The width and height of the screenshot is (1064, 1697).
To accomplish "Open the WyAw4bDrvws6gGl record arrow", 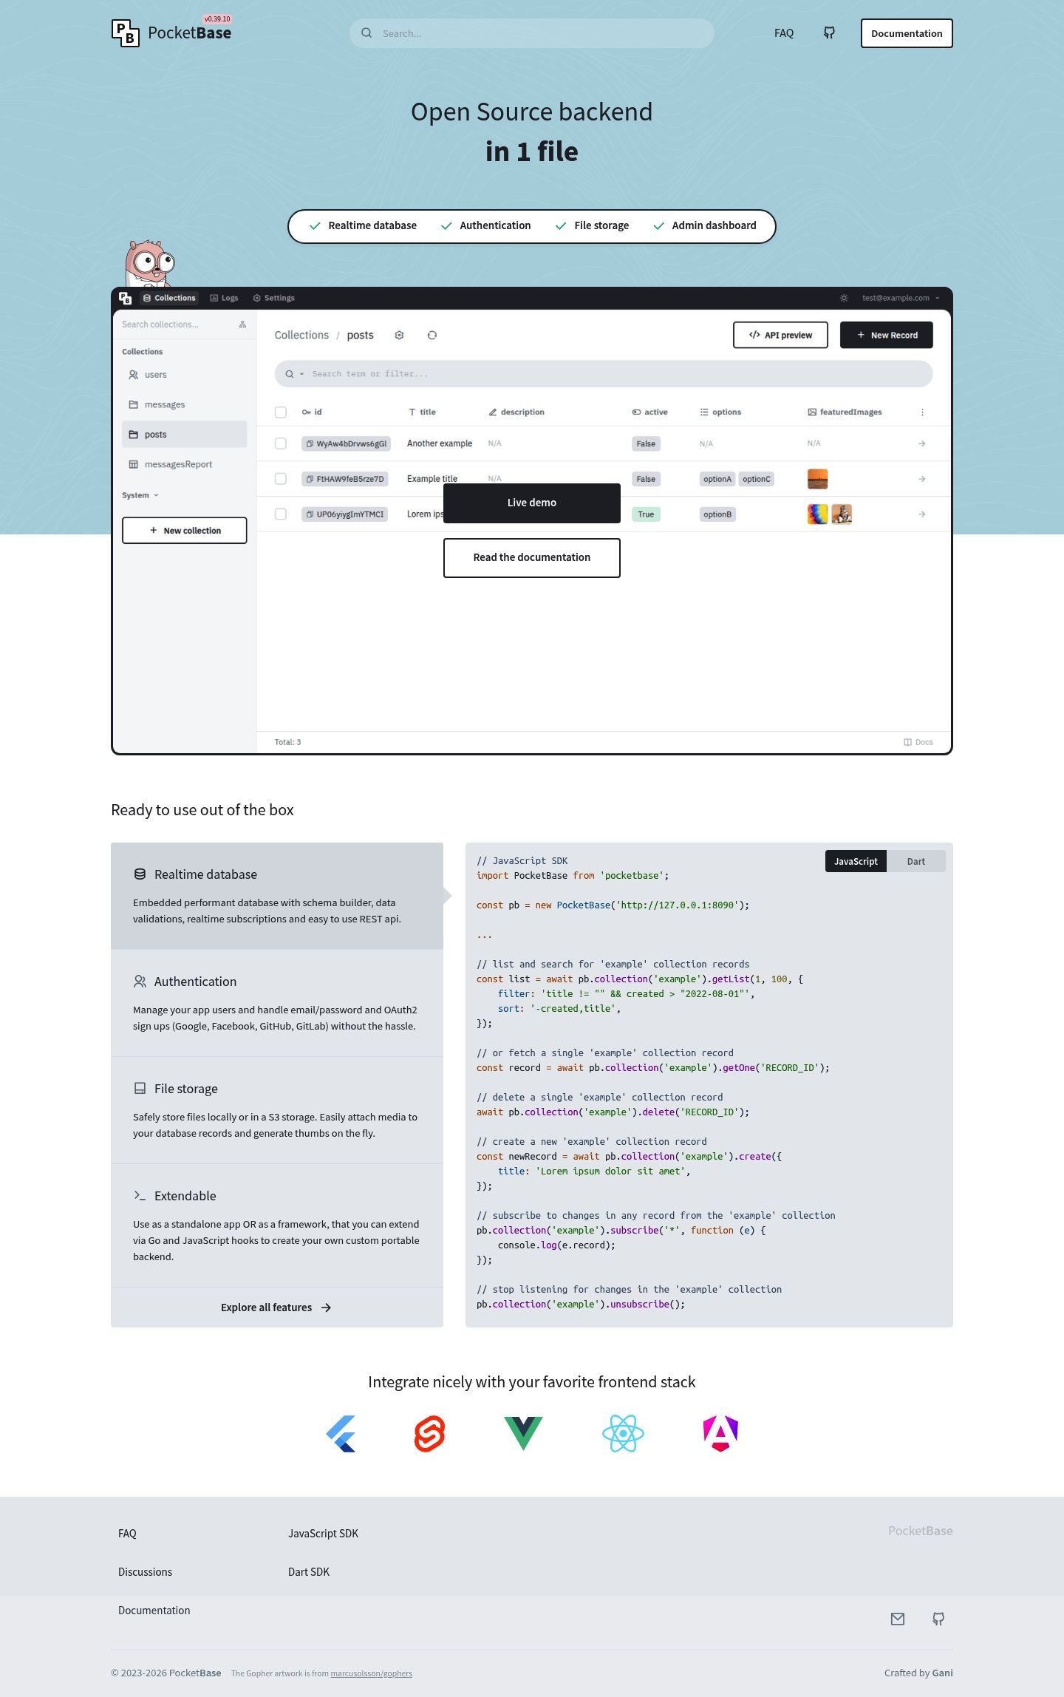I will (922, 443).
